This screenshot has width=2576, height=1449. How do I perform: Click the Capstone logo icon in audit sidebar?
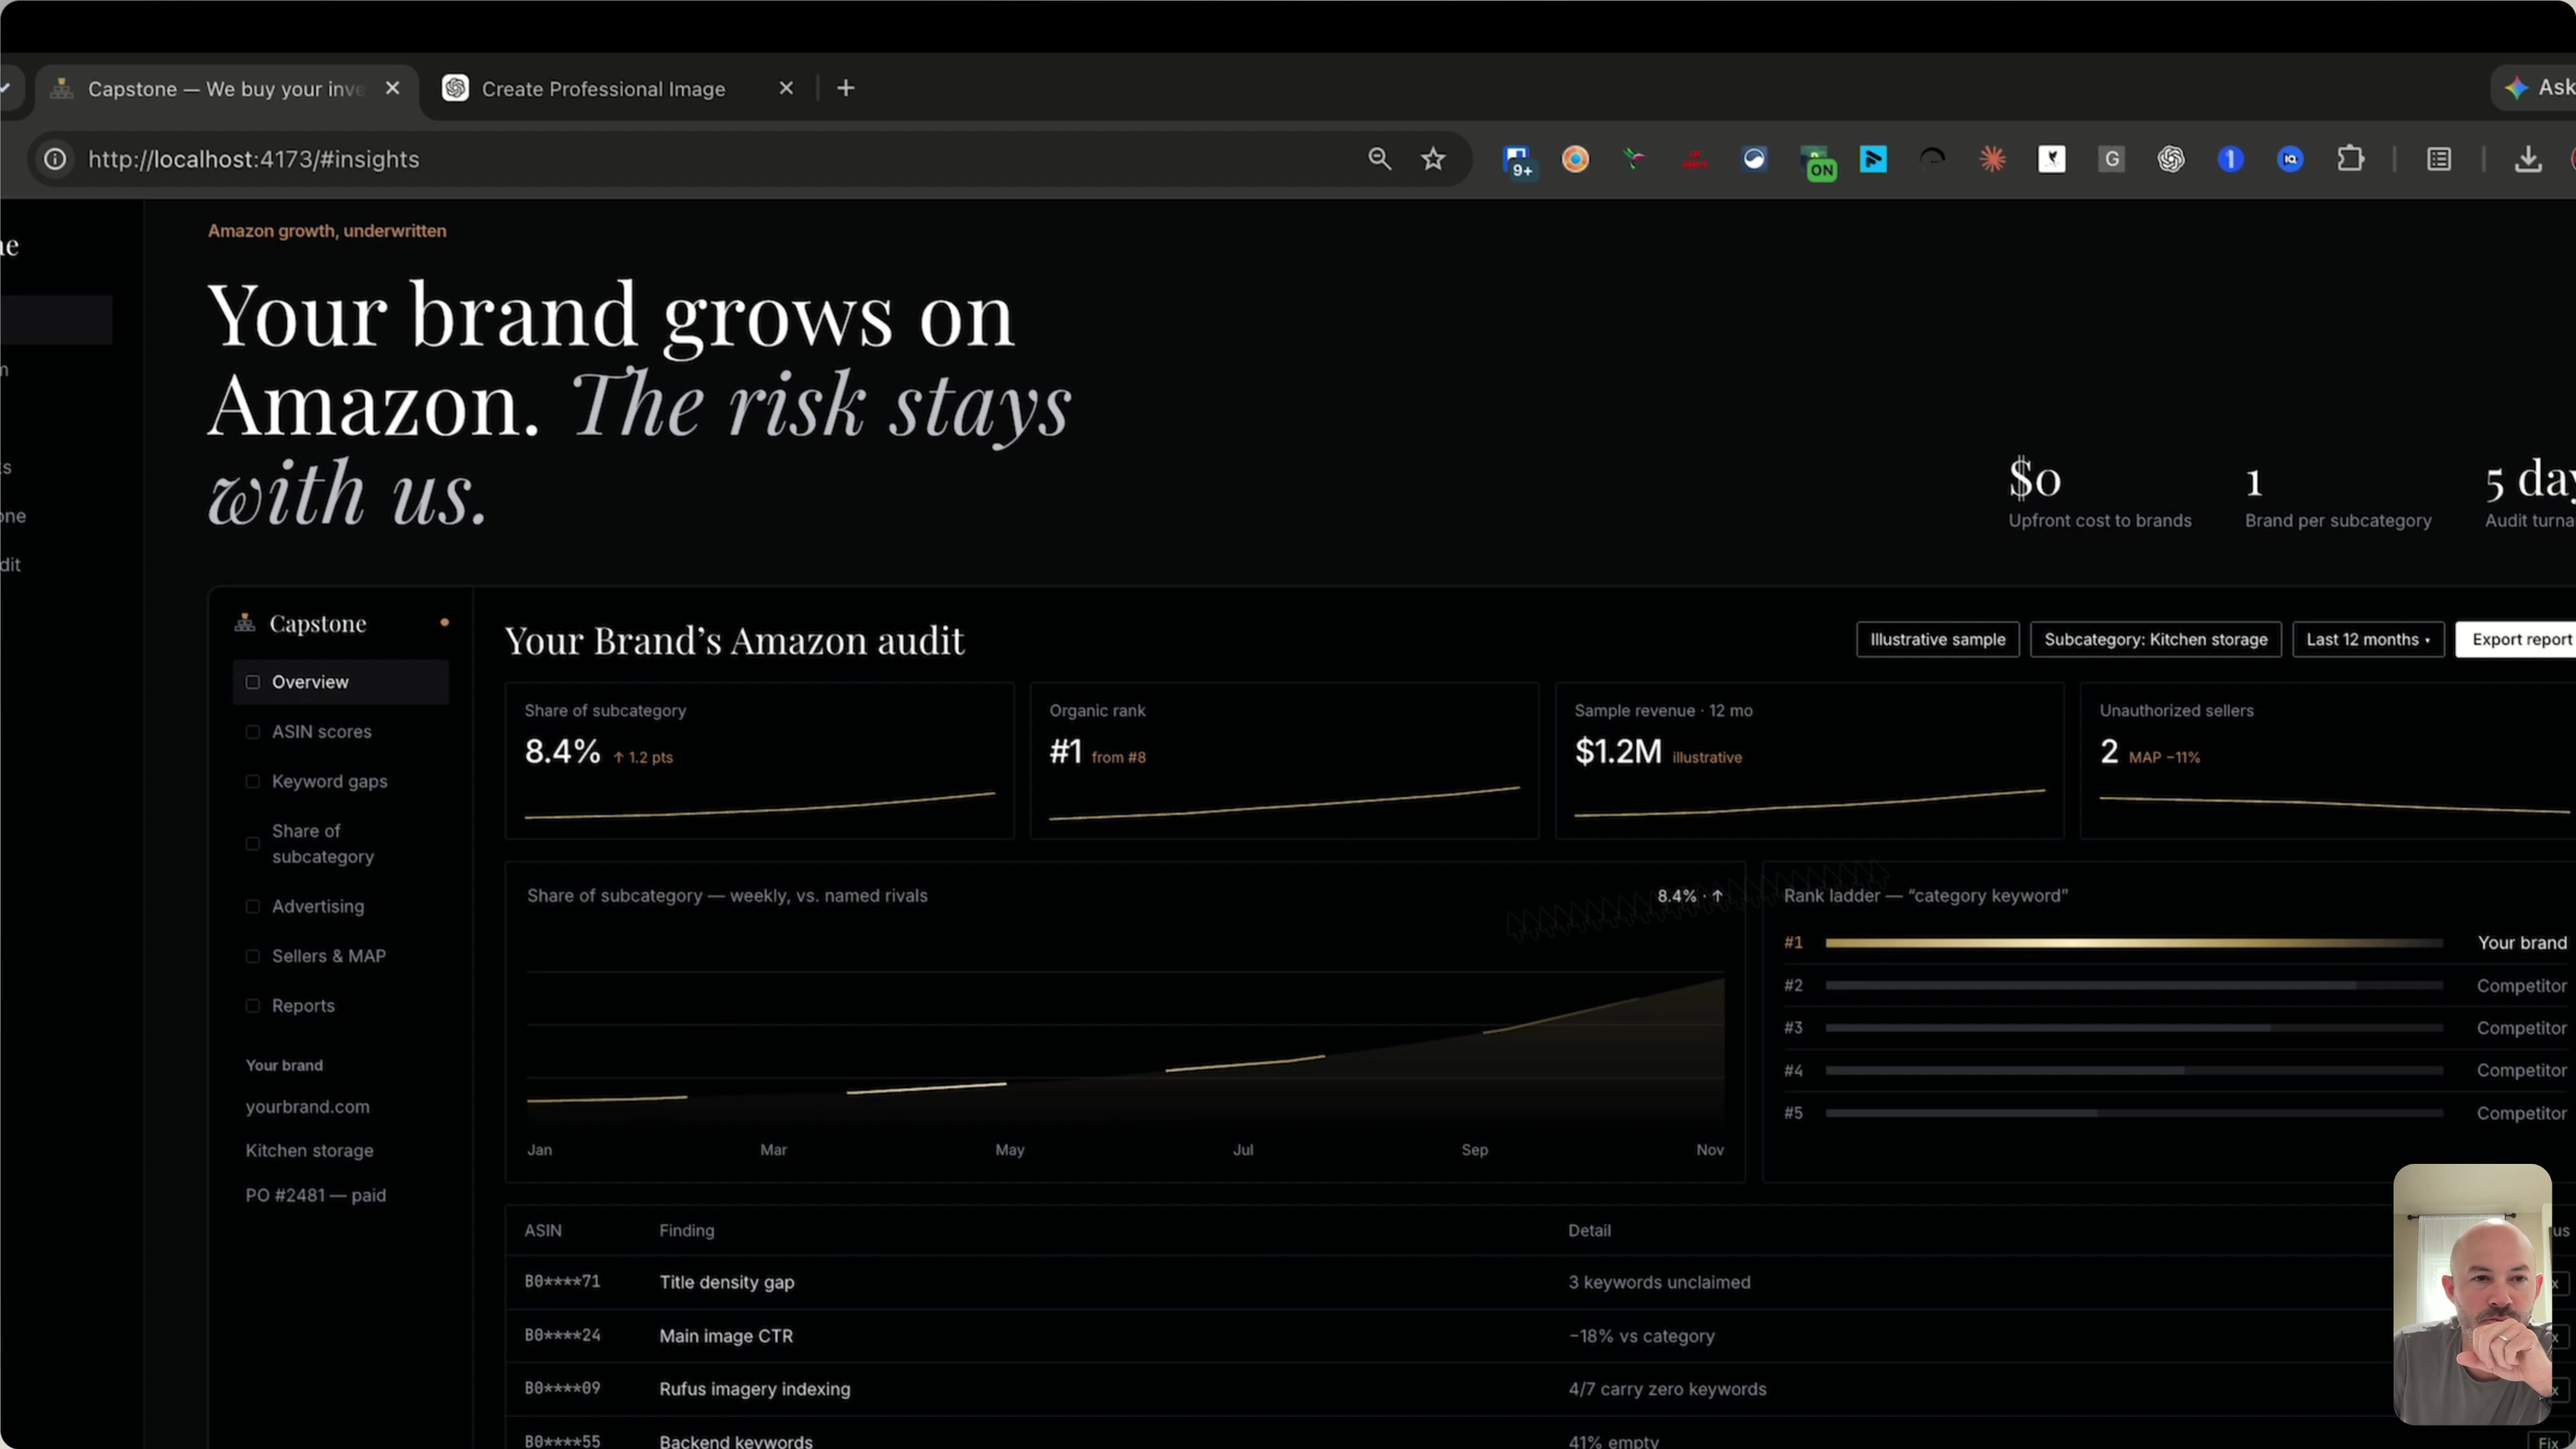click(244, 623)
